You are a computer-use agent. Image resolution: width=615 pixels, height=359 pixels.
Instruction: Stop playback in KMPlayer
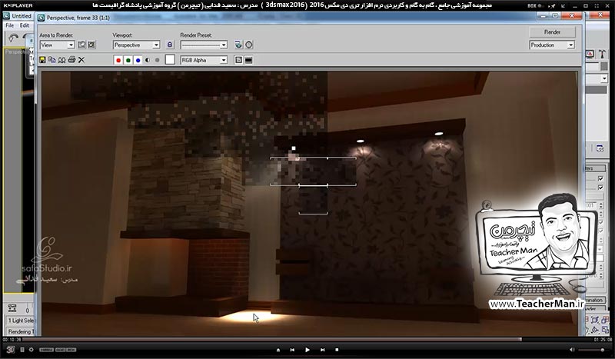[337, 350]
